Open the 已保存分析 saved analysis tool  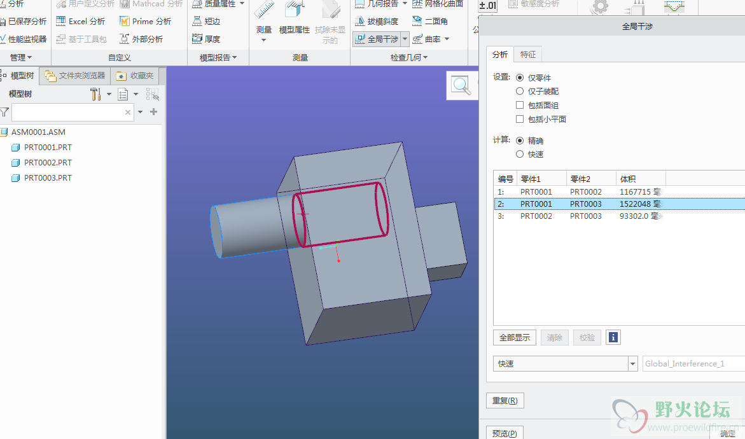(x=24, y=22)
